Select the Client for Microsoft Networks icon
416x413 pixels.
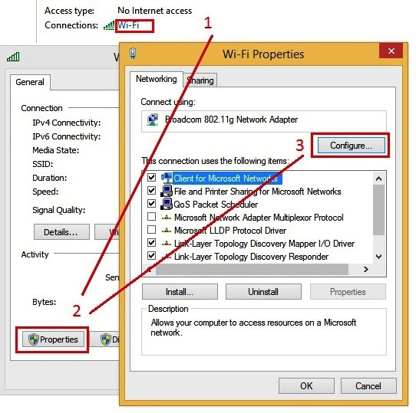tap(167, 178)
